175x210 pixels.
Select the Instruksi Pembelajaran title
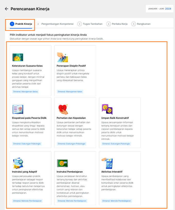[70, 172]
